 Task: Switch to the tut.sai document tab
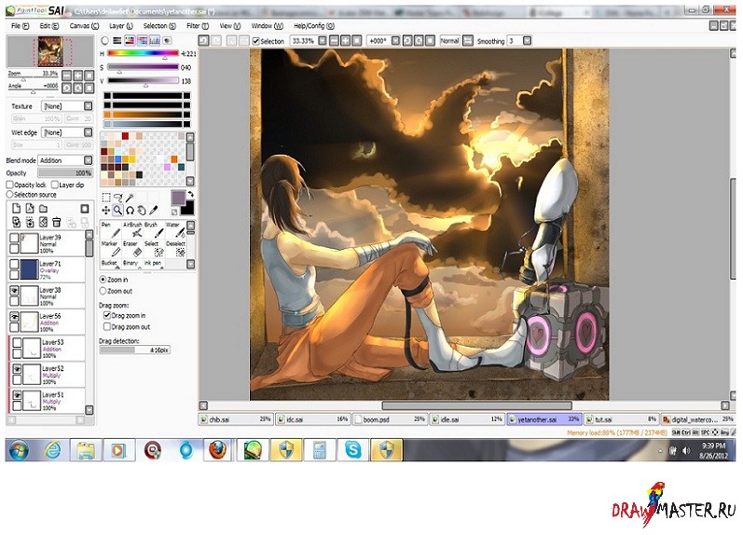(621, 419)
